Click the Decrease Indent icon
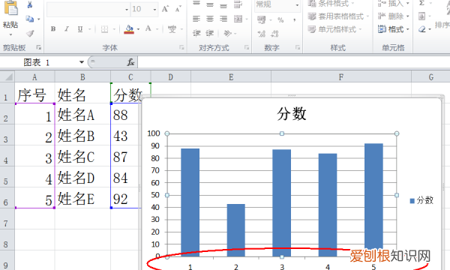The width and height of the screenshot is (450, 270). [196, 33]
